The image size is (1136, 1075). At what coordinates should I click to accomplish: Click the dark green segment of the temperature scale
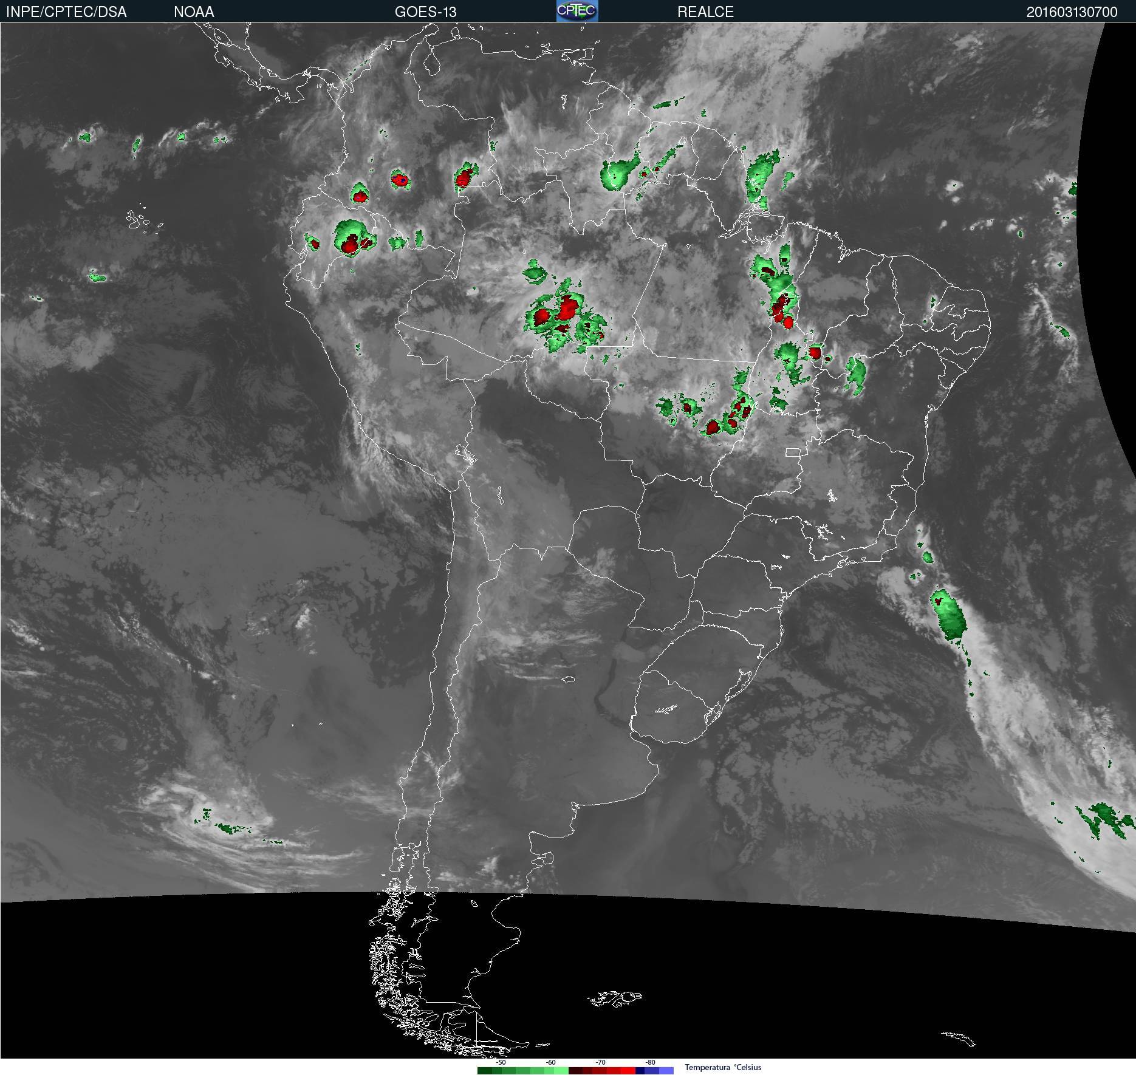485,1071
